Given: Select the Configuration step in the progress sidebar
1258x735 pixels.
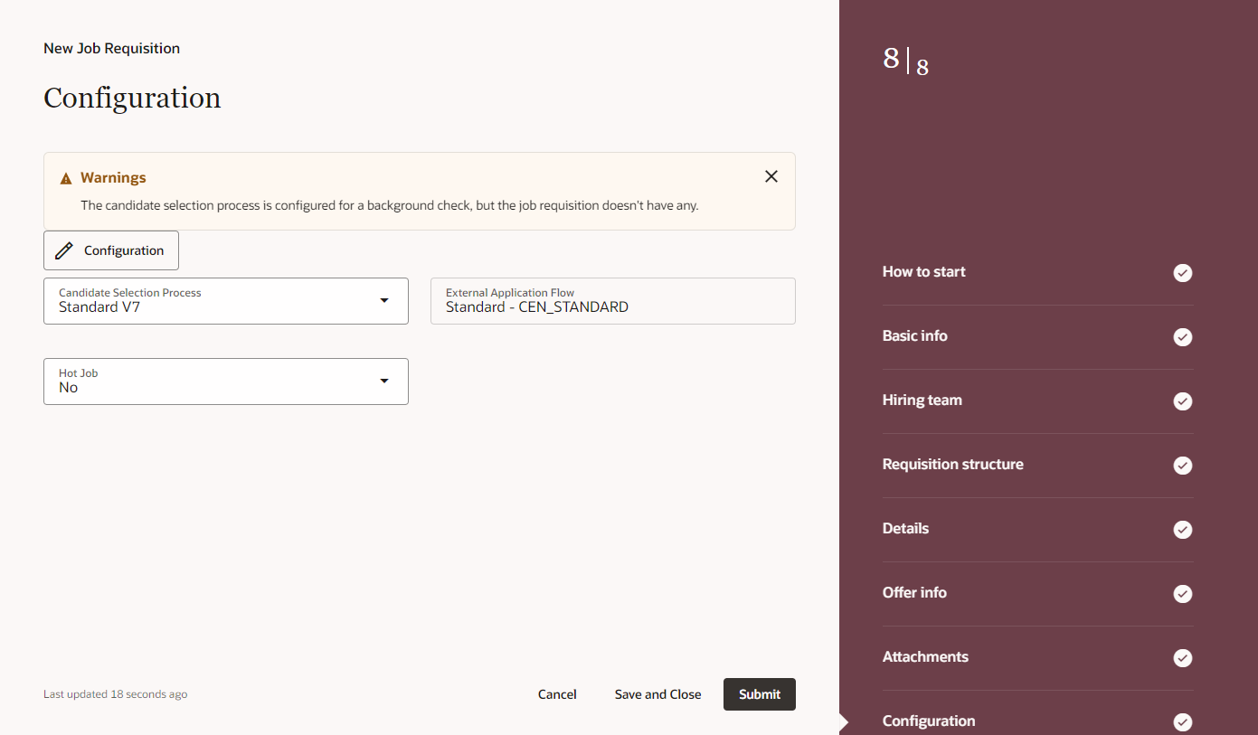Looking at the screenshot, I should click(929, 721).
